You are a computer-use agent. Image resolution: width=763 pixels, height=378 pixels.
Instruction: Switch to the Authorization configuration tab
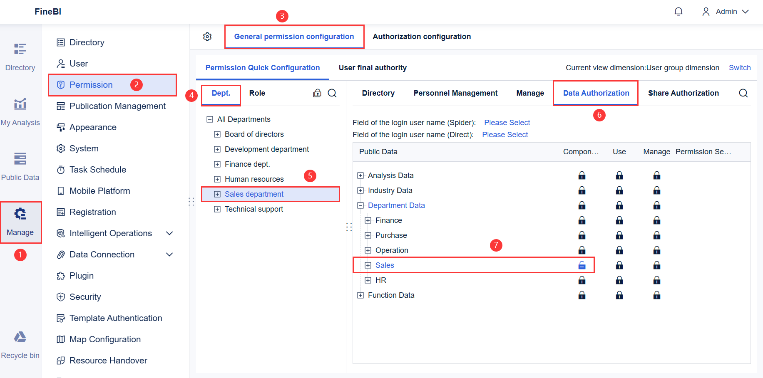click(422, 37)
